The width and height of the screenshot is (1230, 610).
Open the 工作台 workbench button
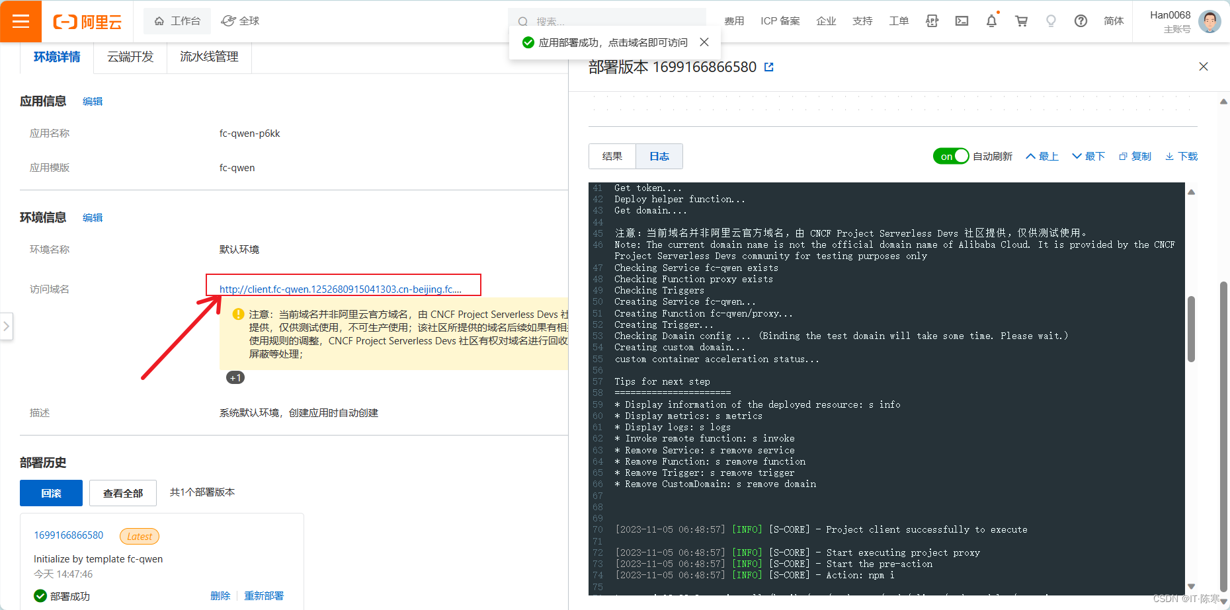[177, 21]
